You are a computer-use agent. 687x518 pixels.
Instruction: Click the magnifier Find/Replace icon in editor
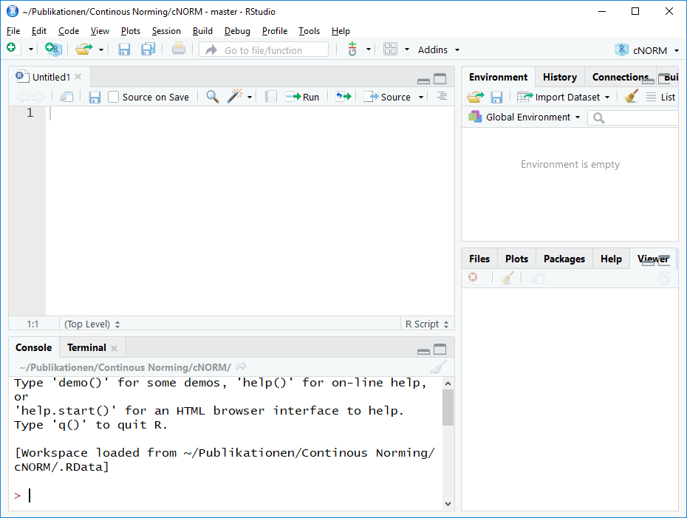212,97
